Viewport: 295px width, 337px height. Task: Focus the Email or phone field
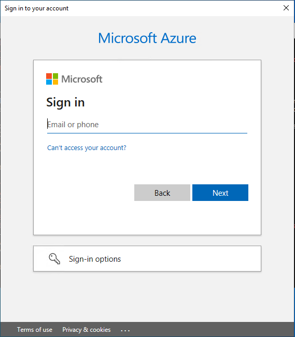point(147,125)
